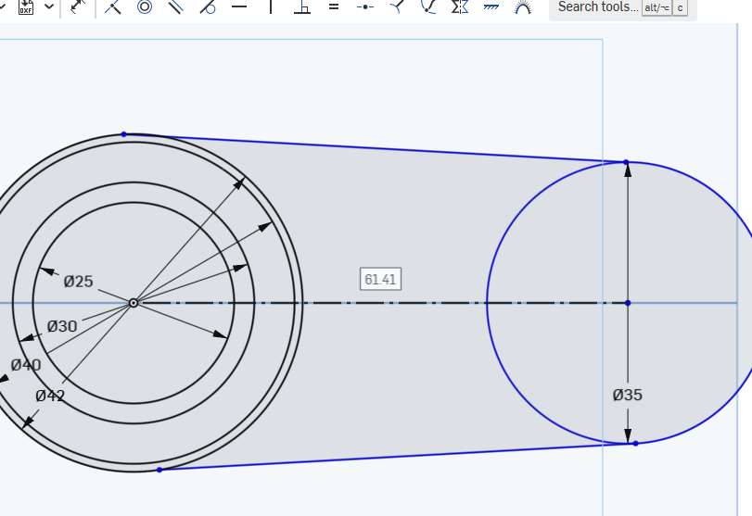This screenshot has height=516, width=752.
Task: Choose the Concentric constraint icon
Action: (145, 6)
